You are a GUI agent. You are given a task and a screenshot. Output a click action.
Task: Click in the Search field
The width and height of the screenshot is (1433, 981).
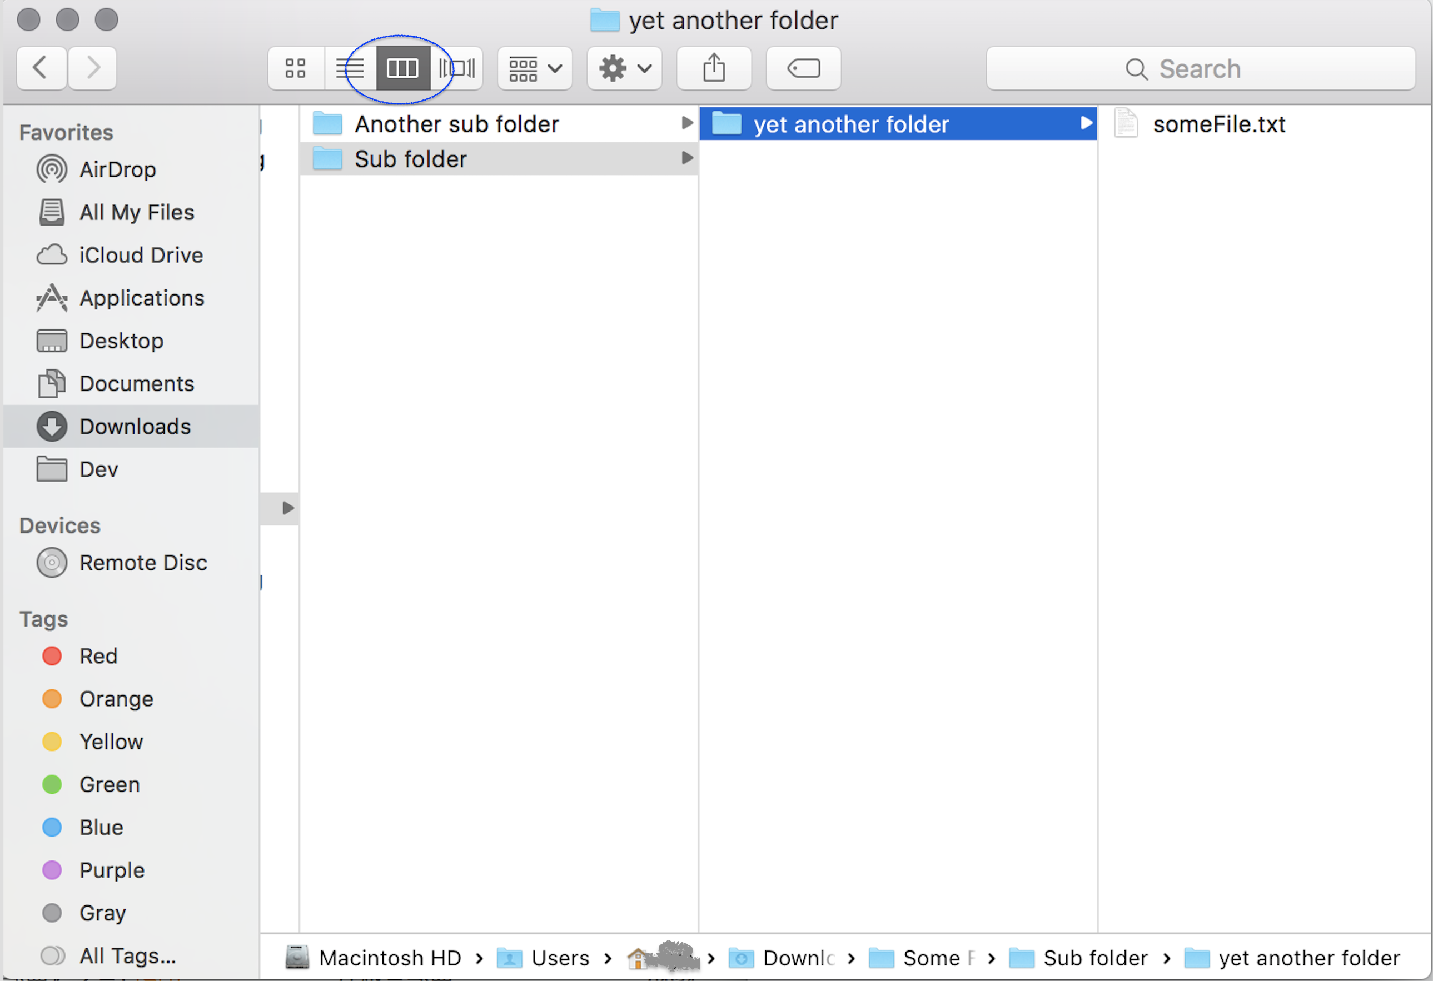tap(1201, 68)
